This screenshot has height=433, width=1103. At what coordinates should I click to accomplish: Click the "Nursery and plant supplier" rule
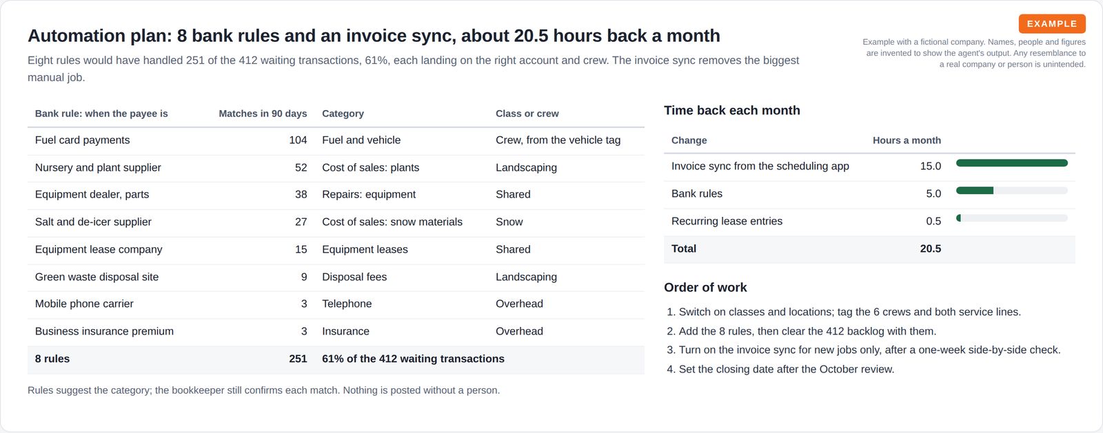click(98, 167)
